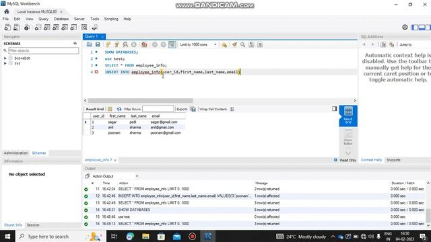The image size is (431, 242).
Task: Refresh the schemas list icon
Action: (75, 43)
